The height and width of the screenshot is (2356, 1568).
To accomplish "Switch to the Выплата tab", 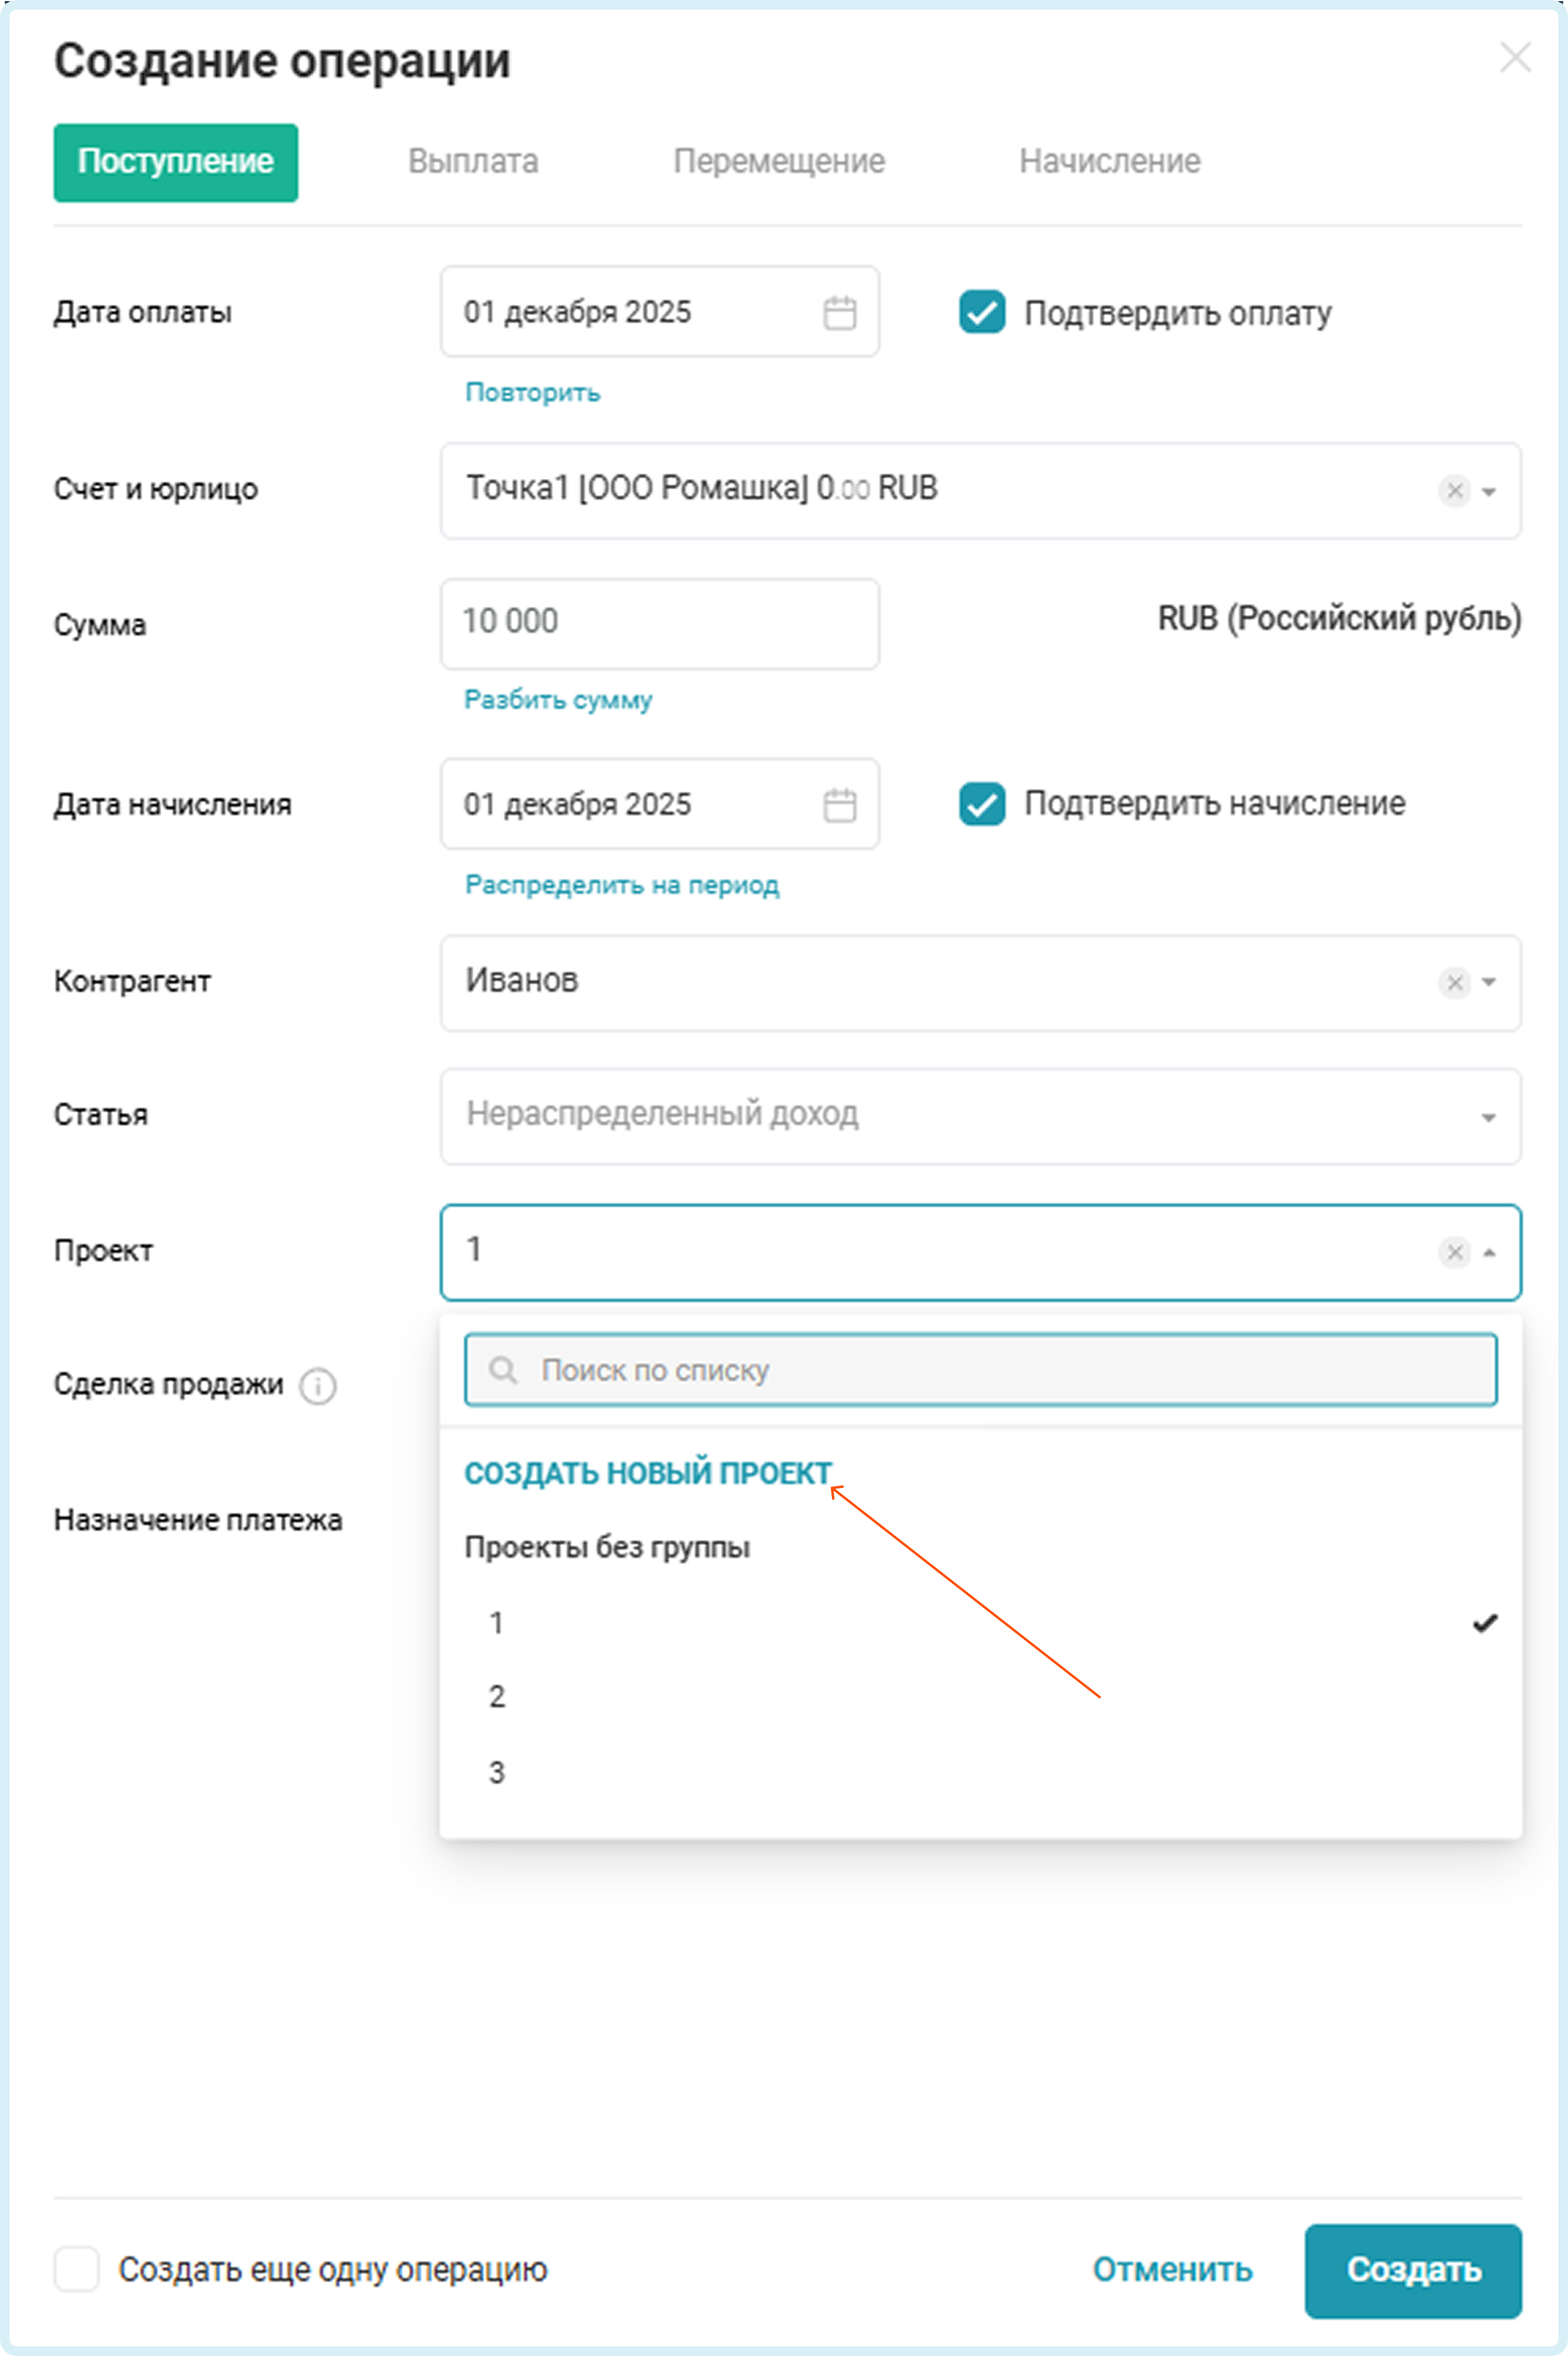I will pyautogui.click(x=473, y=162).
